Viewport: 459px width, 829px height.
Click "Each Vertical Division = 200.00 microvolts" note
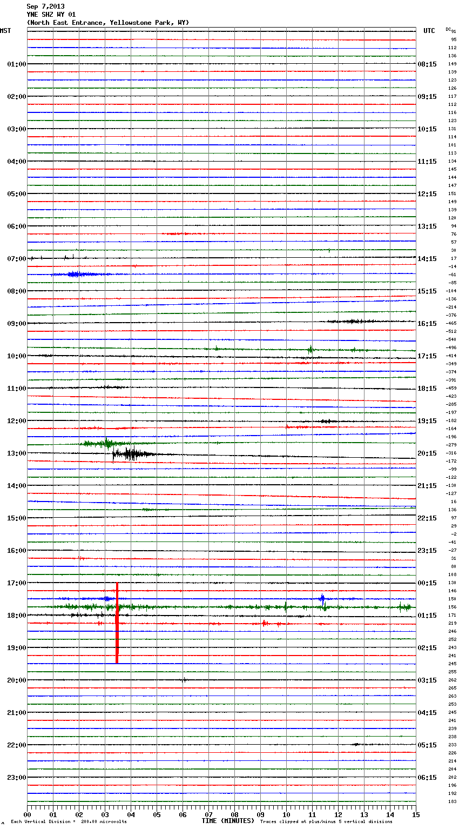[69, 822]
